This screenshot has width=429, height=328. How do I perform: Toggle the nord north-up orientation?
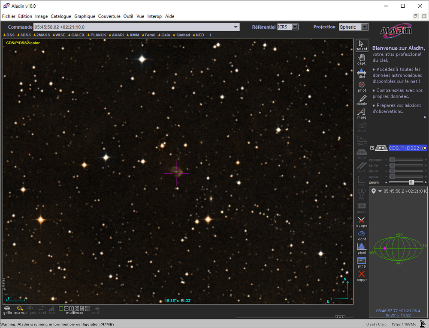coord(42,310)
